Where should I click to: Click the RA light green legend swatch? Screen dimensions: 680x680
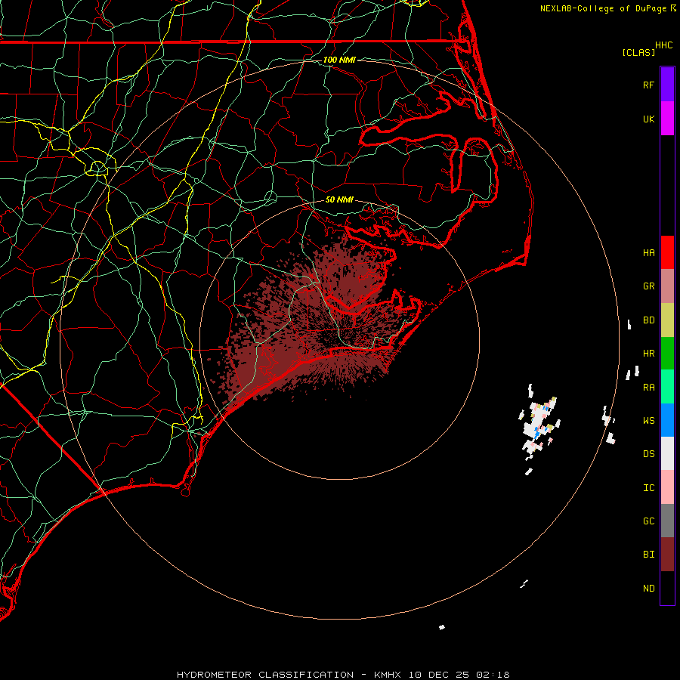667,387
